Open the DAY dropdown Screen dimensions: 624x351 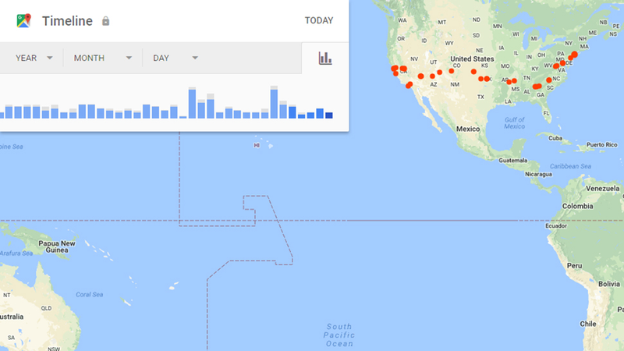pos(175,58)
